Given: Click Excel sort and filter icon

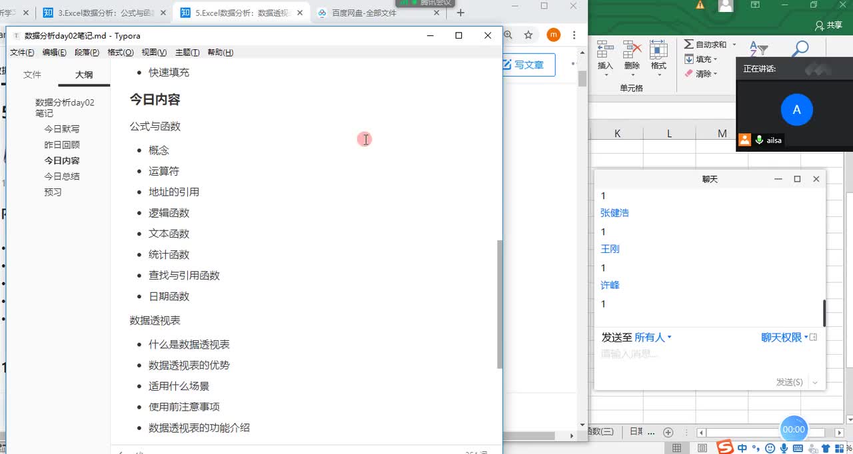Looking at the screenshot, I should (758, 49).
